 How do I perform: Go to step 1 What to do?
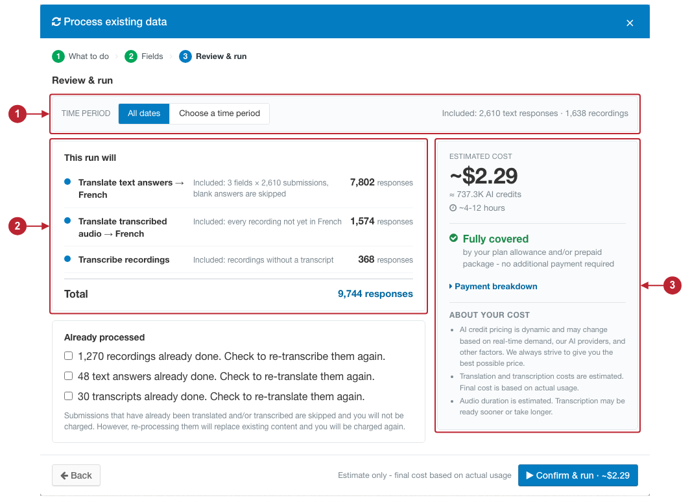pyautogui.click(x=80, y=56)
